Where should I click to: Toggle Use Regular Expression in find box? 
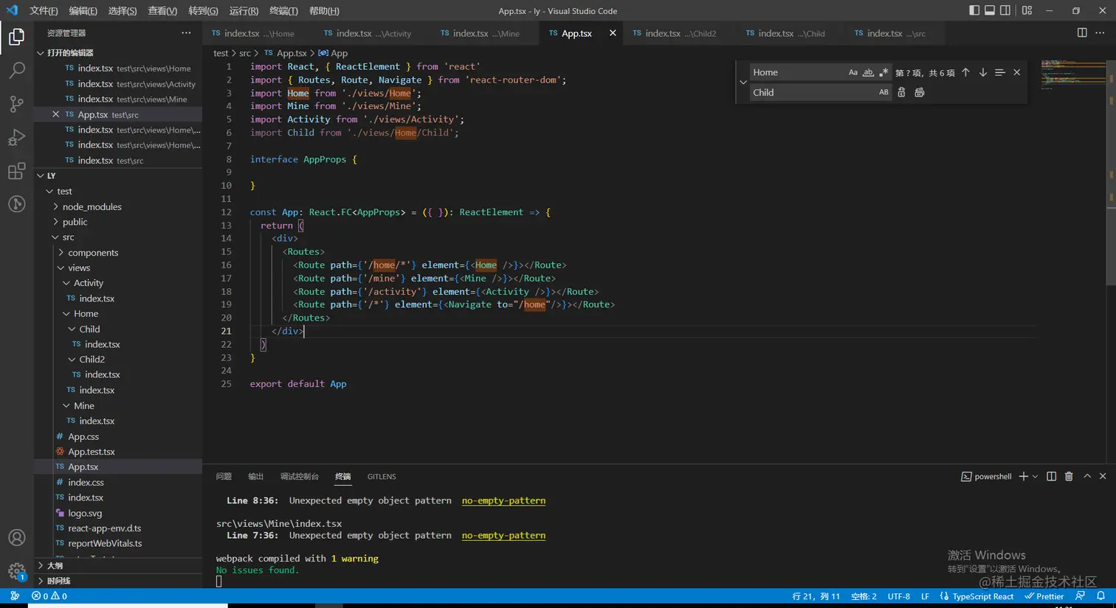point(883,72)
